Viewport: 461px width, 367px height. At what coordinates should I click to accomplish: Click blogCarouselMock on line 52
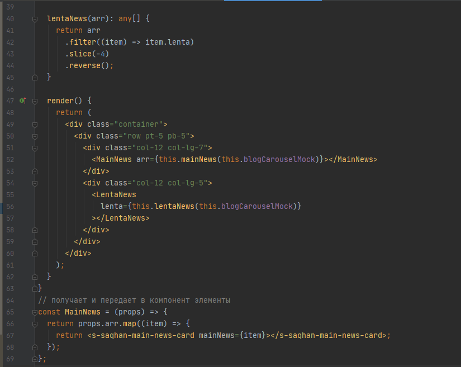point(279,160)
